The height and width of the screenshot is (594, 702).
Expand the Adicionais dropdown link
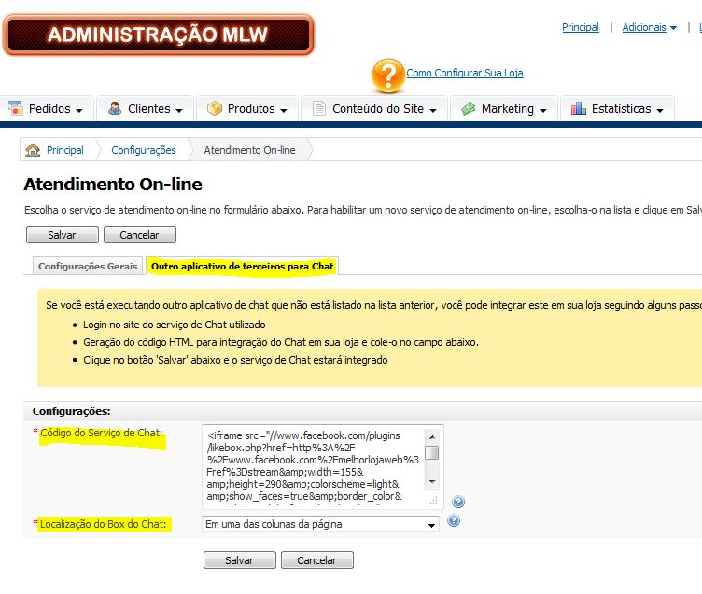(x=650, y=28)
